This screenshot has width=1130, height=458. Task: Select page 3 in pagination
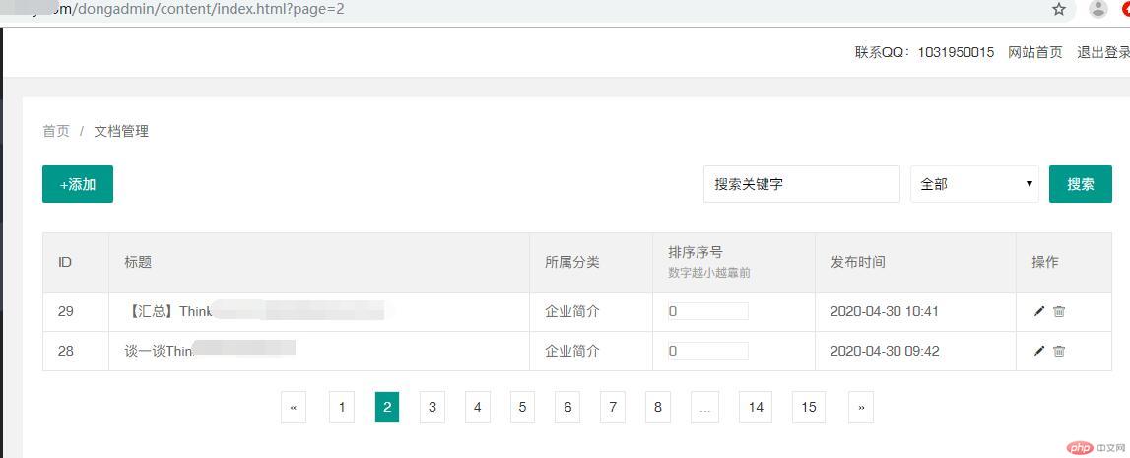click(432, 407)
